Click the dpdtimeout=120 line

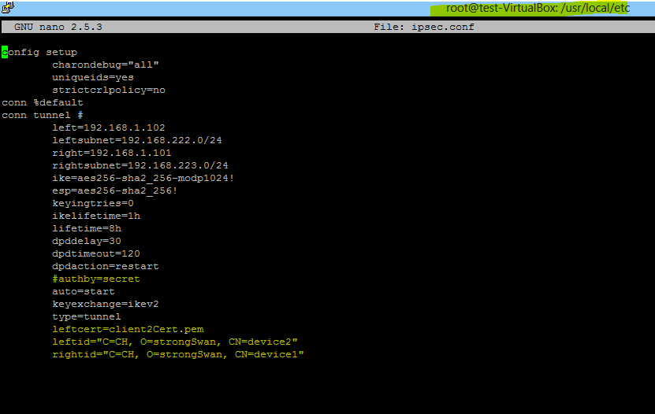[x=96, y=253]
